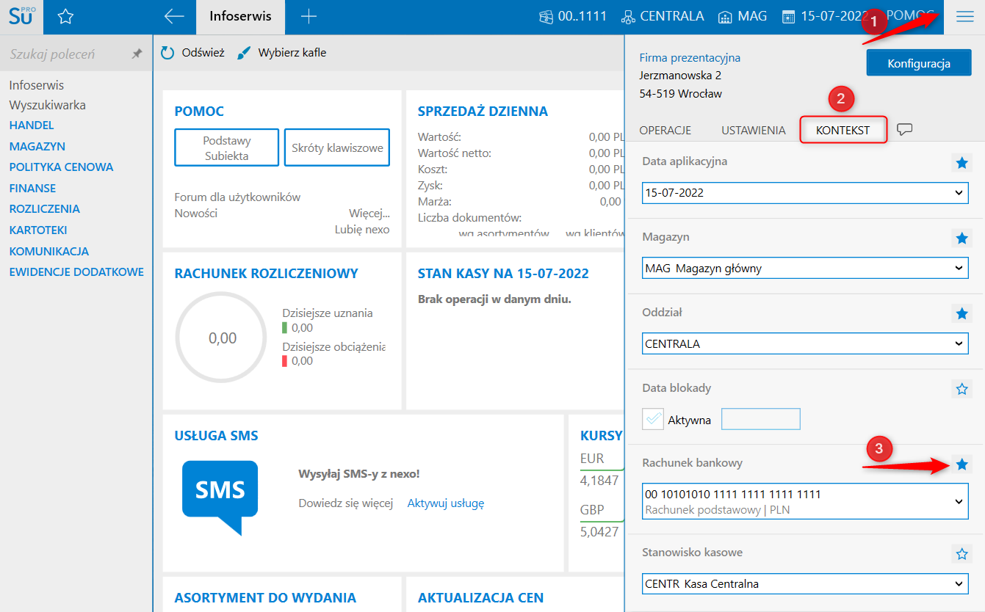Open the KOMUNIKACJA menu
The image size is (985, 612).
click(x=49, y=251)
